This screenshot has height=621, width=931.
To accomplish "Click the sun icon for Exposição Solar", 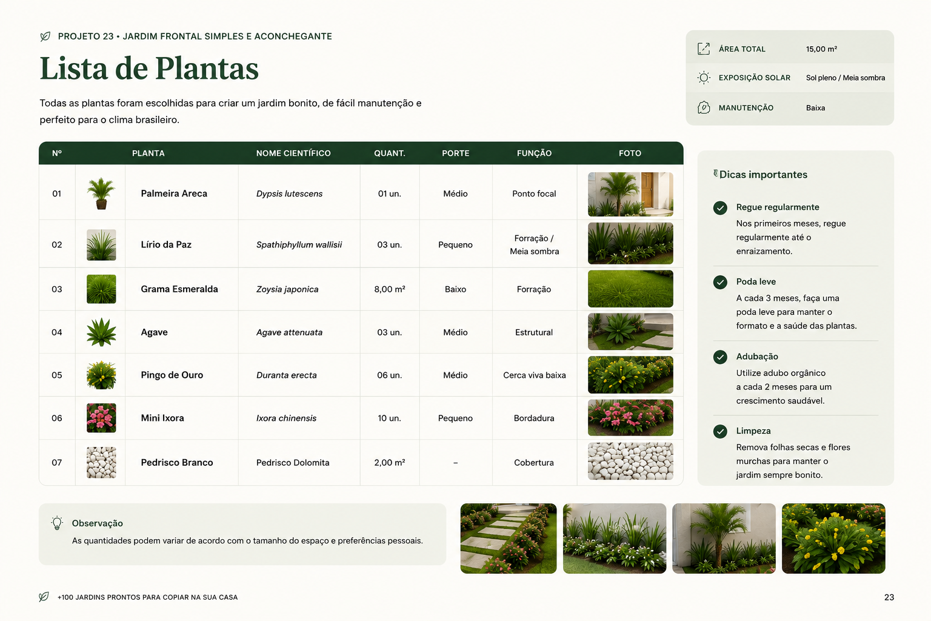I will [x=704, y=78].
